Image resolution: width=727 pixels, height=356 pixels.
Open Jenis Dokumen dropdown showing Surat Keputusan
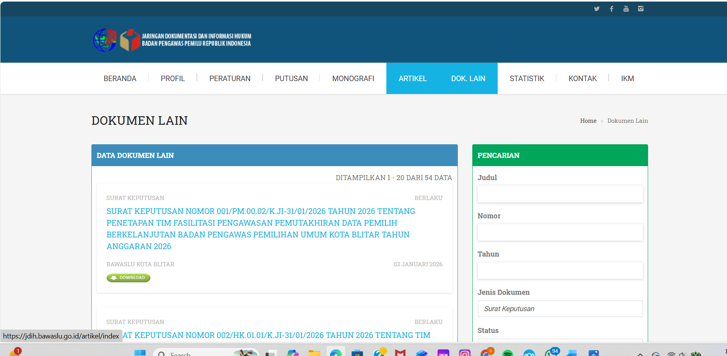pos(560,309)
